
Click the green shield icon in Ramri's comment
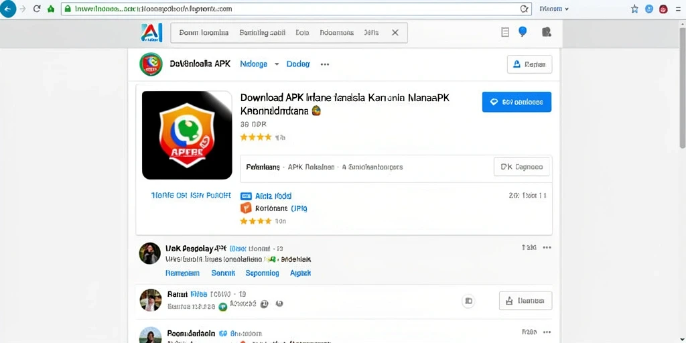point(222,306)
